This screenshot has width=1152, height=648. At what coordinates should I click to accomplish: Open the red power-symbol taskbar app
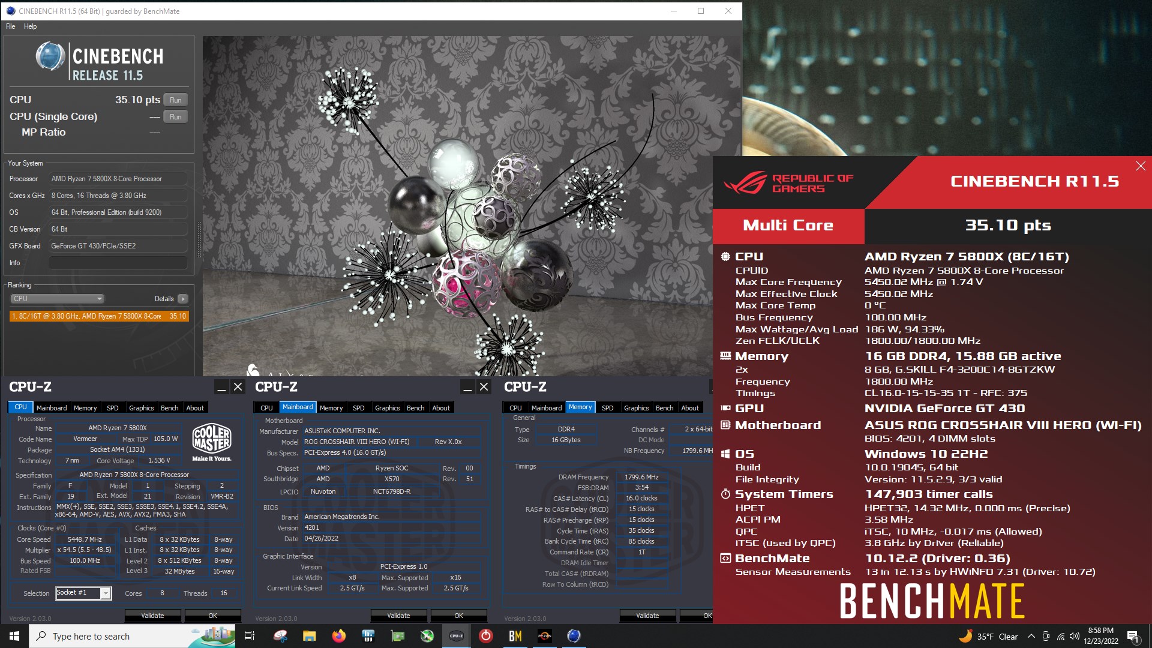click(485, 636)
